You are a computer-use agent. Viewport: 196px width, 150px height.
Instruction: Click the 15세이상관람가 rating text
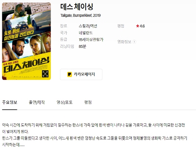click(x=91, y=39)
